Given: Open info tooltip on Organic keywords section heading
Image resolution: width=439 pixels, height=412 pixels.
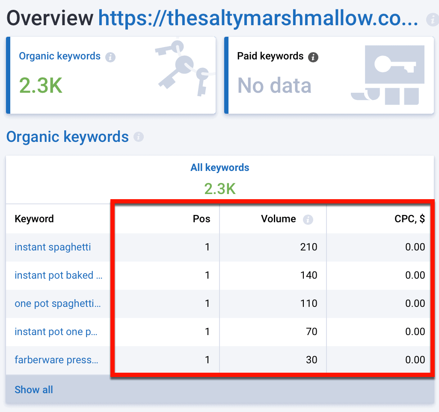Looking at the screenshot, I should (139, 137).
